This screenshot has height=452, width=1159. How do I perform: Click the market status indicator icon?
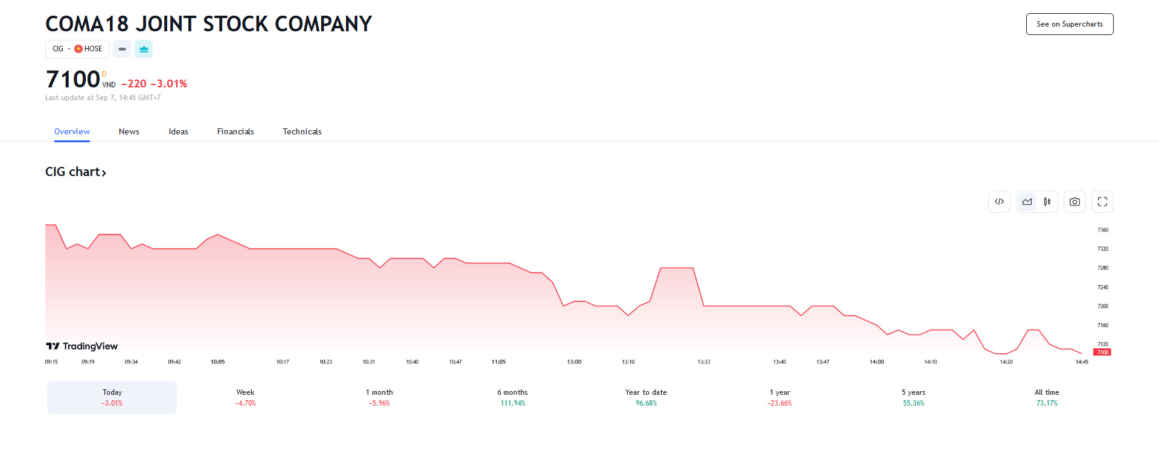pos(121,49)
